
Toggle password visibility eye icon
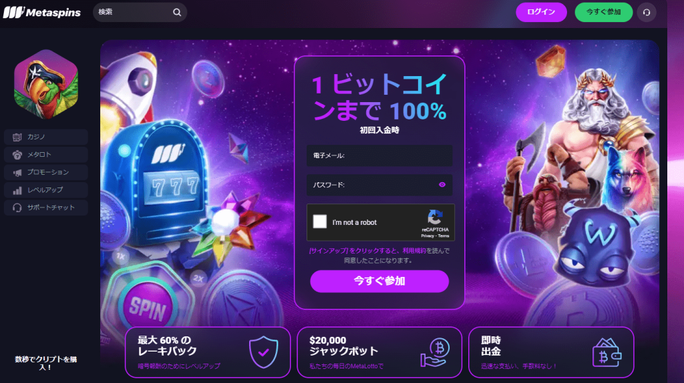tap(442, 185)
